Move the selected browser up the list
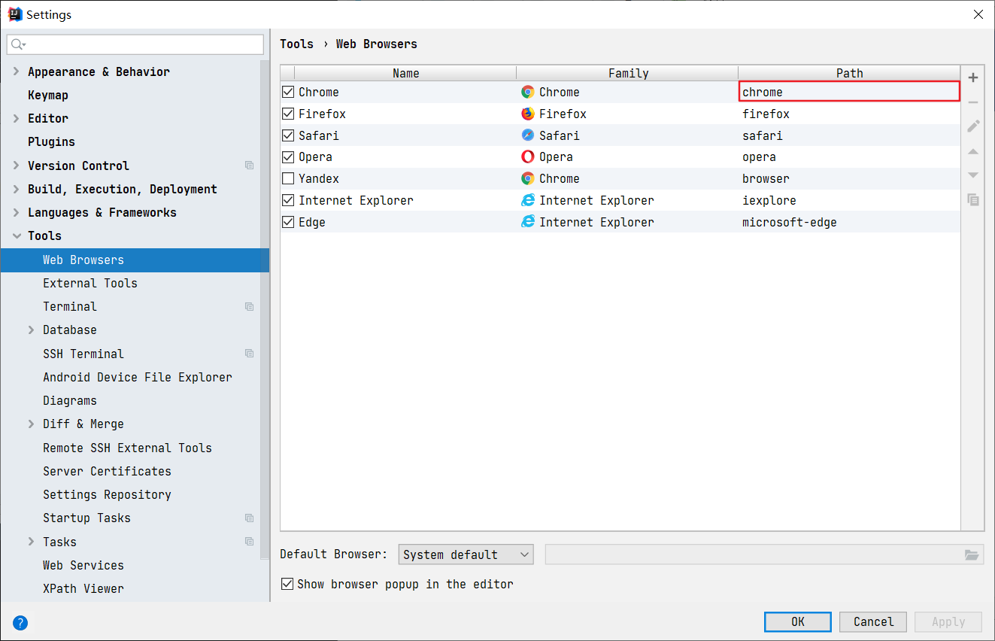 [973, 151]
